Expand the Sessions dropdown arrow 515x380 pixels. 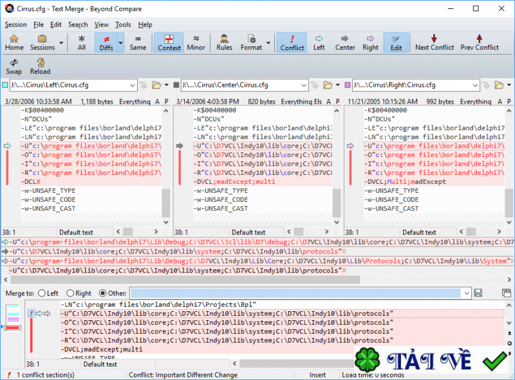61,42
